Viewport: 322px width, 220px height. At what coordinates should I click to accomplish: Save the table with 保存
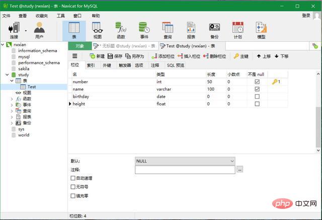click(115, 56)
